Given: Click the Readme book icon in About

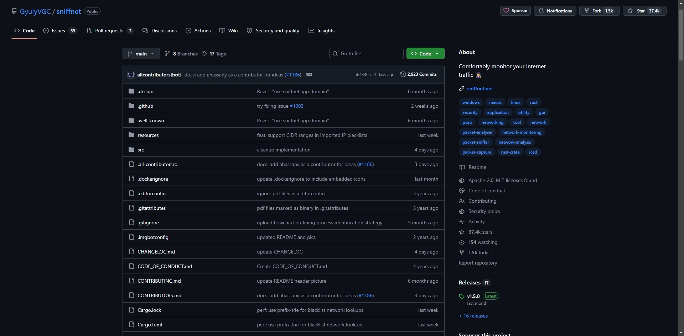Looking at the screenshot, I should click(462, 167).
